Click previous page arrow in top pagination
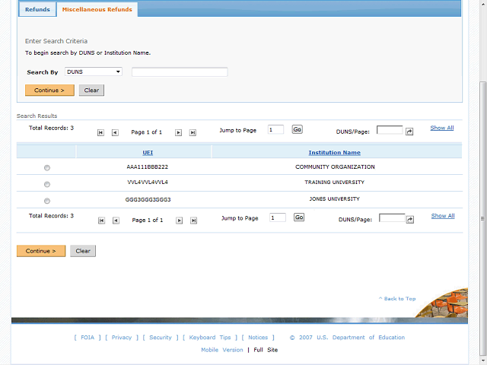Viewport: 487px width, 365px height. pos(115,132)
